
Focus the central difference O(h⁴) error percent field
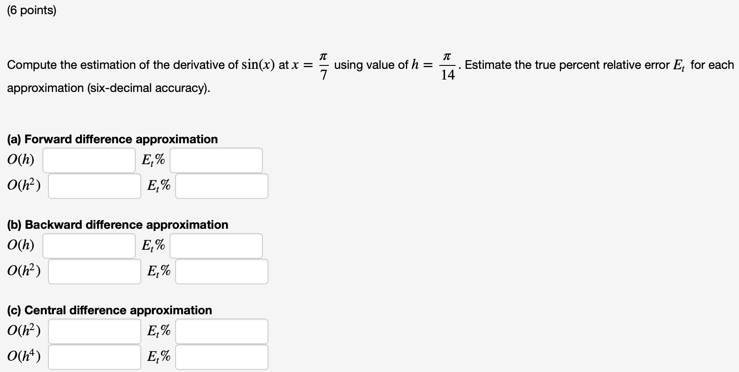click(222, 357)
